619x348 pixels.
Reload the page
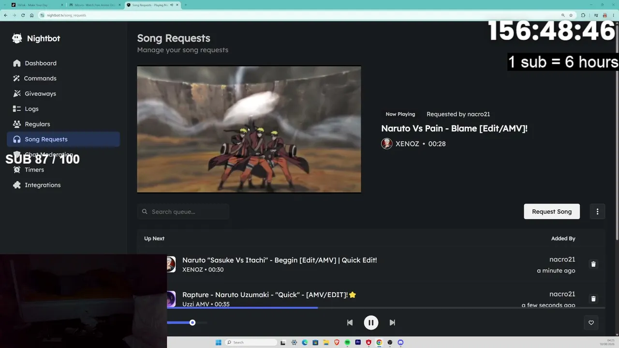pyautogui.click(x=23, y=15)
